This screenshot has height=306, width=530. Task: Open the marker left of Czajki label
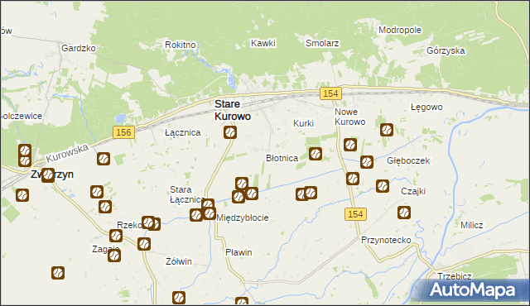[383, 186]
